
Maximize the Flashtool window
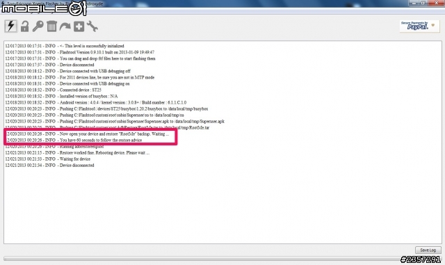(x=423, y=3)
